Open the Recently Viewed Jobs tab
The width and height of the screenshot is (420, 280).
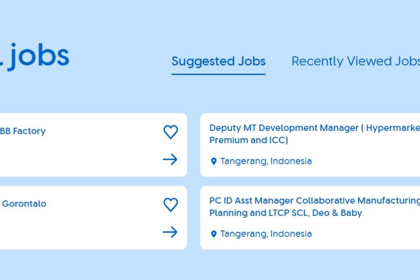tap(355, 61)
